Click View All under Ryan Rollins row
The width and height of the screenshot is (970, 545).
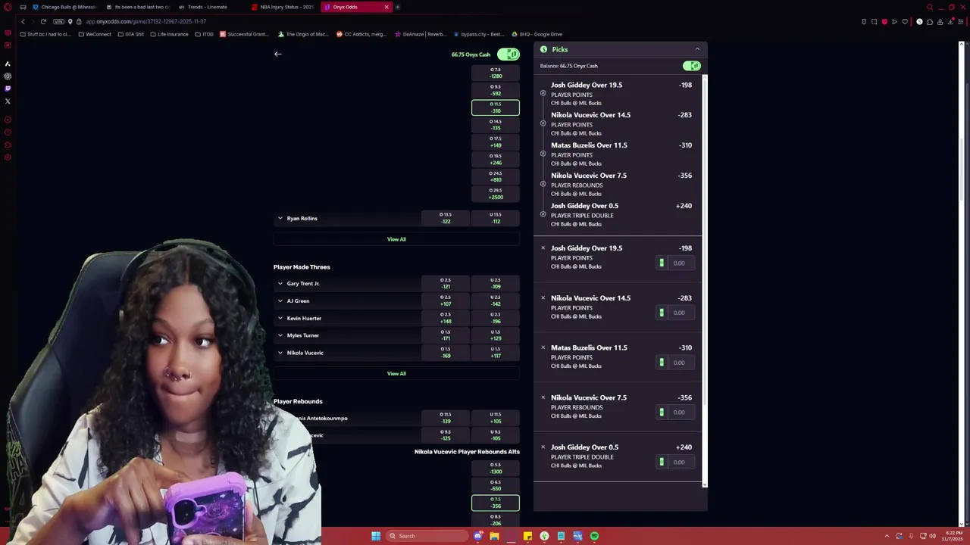click(396, 239)
